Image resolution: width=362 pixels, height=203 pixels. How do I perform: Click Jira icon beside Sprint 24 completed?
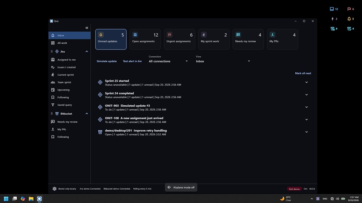tap(100, 95)
